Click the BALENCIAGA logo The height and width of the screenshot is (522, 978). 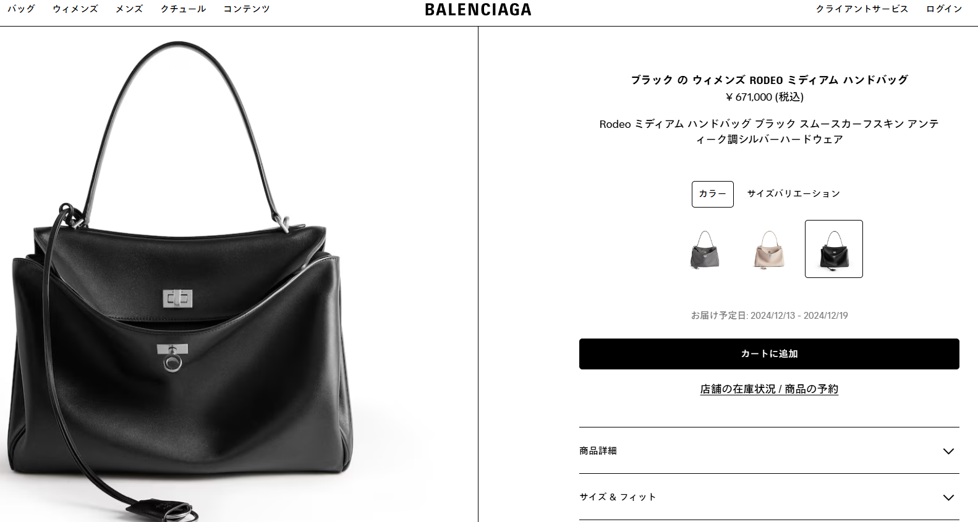[478, 9]
